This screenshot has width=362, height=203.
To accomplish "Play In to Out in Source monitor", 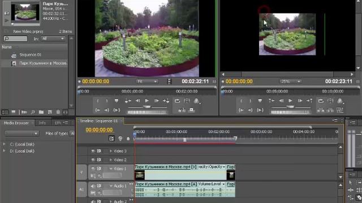I will [117, 111].
